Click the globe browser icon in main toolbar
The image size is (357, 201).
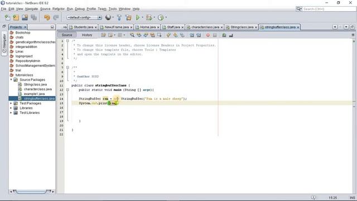pyautogui.click(x=108, y=17)
